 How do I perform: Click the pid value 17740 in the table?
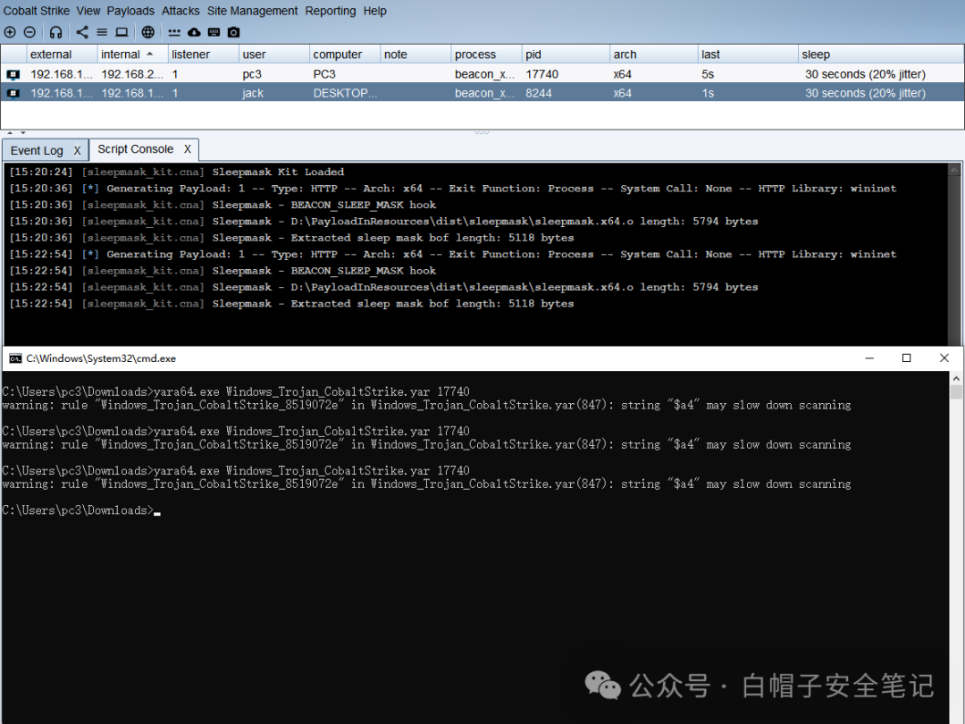542,74
